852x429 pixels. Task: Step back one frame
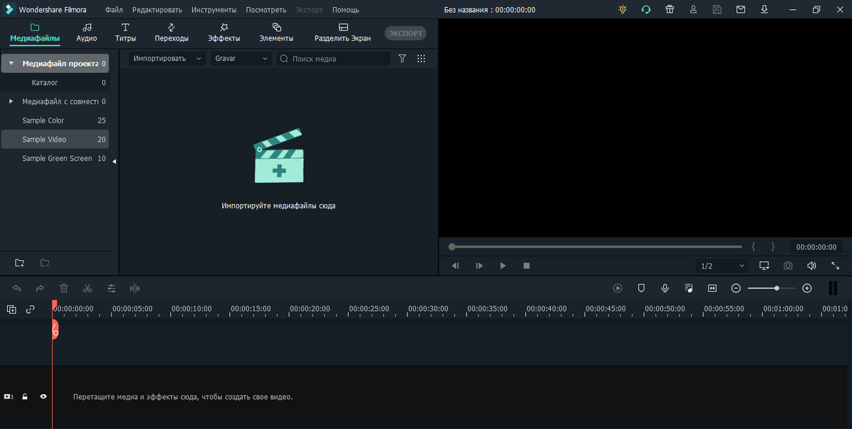455,266
